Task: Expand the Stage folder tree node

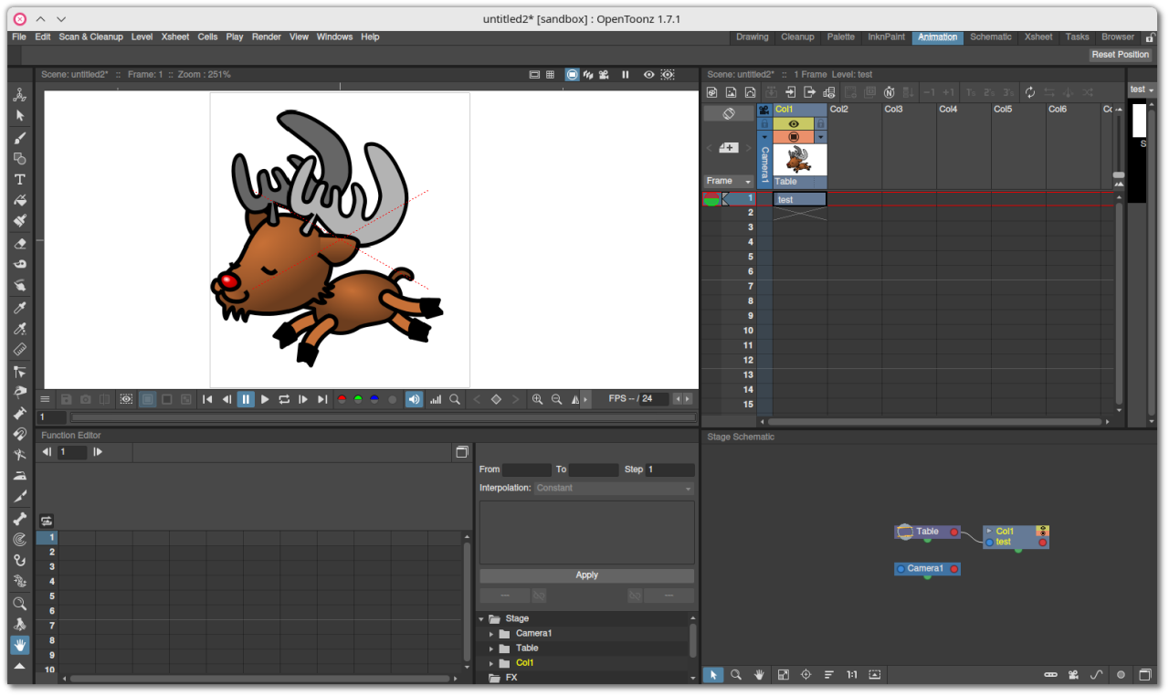Action: click(481, 618)
